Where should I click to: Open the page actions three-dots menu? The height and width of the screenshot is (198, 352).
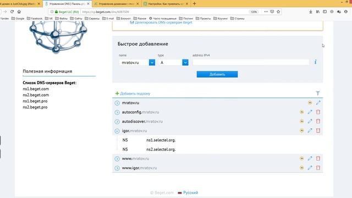pyautogui.click(x=266, y=12)
